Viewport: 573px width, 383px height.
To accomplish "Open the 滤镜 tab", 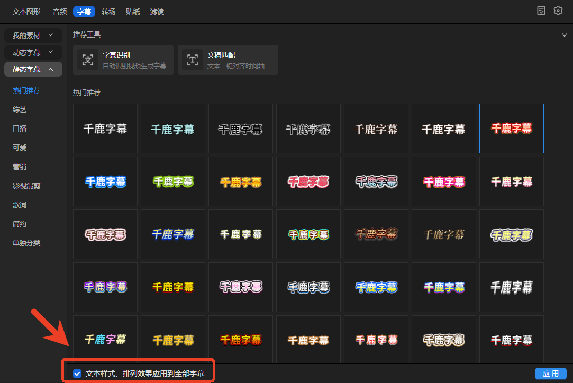I will (157, 12).
